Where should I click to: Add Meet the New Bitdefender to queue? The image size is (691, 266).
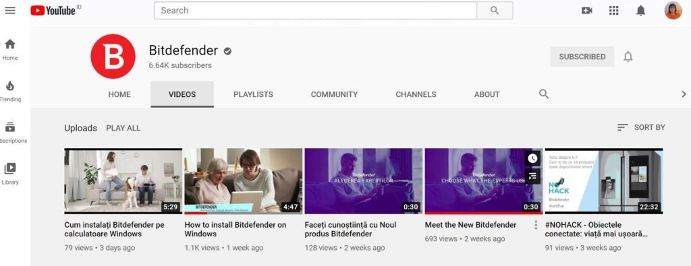click(x=532, y=176)
